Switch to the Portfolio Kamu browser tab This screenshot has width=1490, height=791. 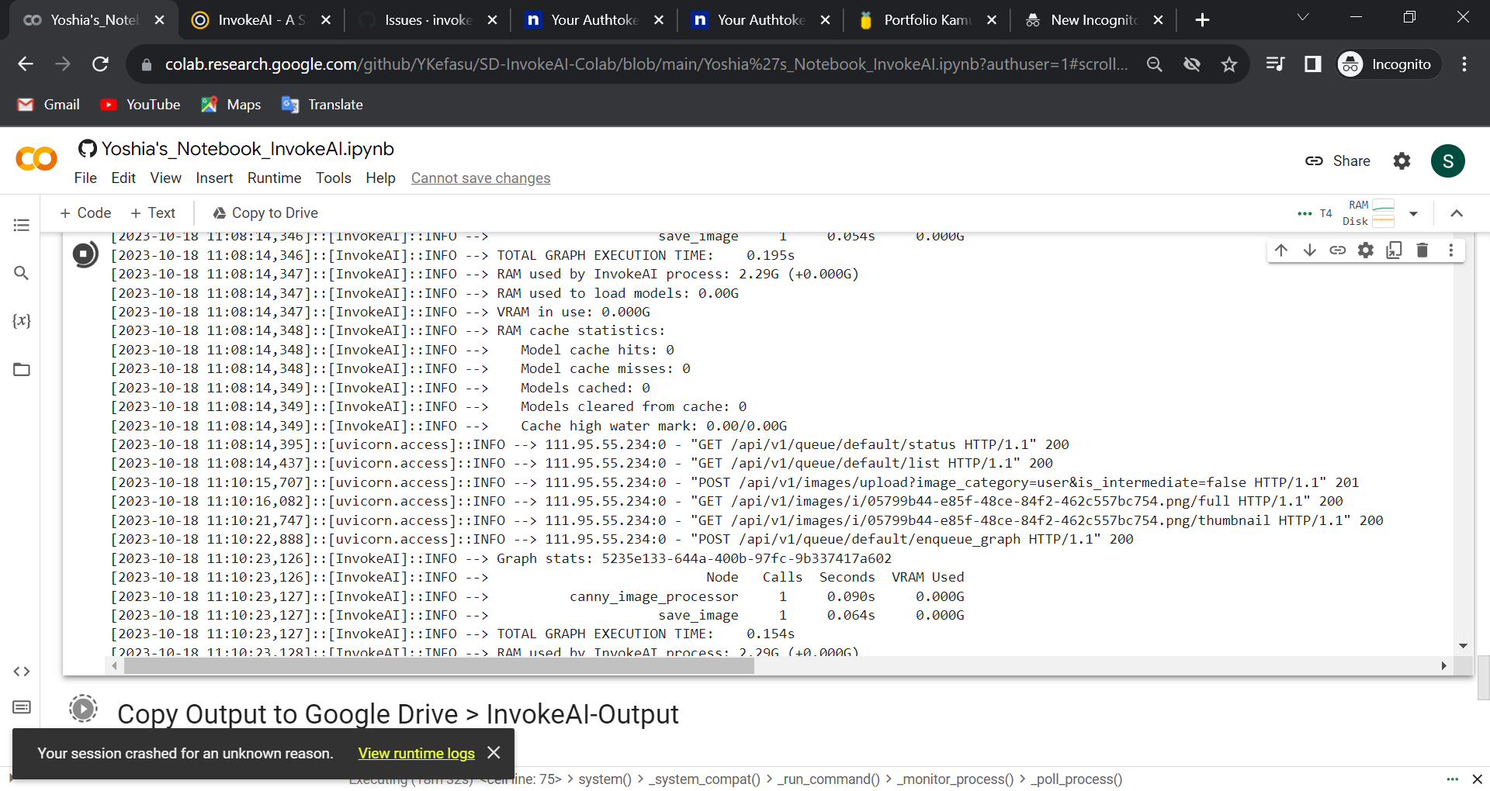(x=923, y=19)
